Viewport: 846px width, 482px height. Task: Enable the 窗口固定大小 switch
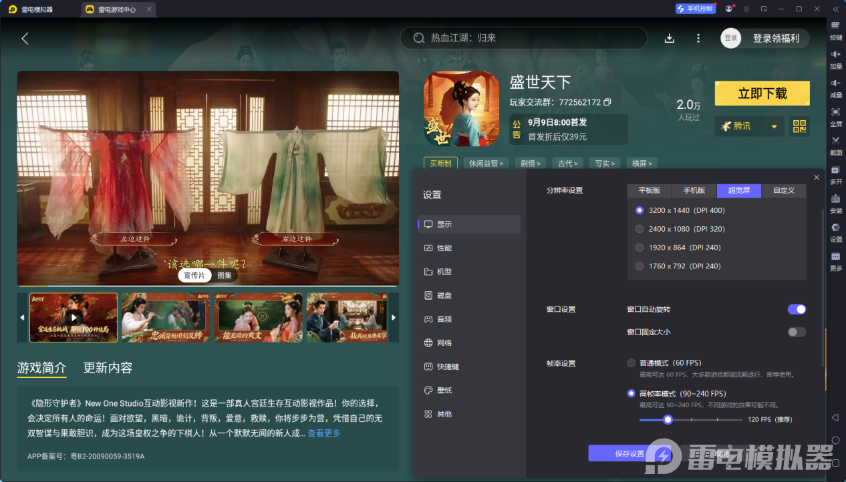tap(797, 332)
